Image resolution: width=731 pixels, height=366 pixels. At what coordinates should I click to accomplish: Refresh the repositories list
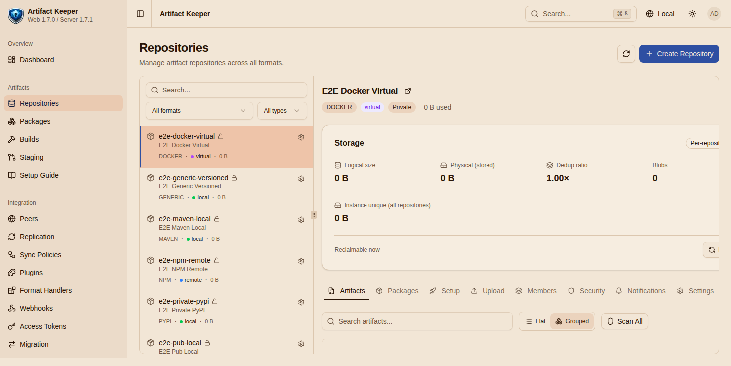(x=626, y=54)
